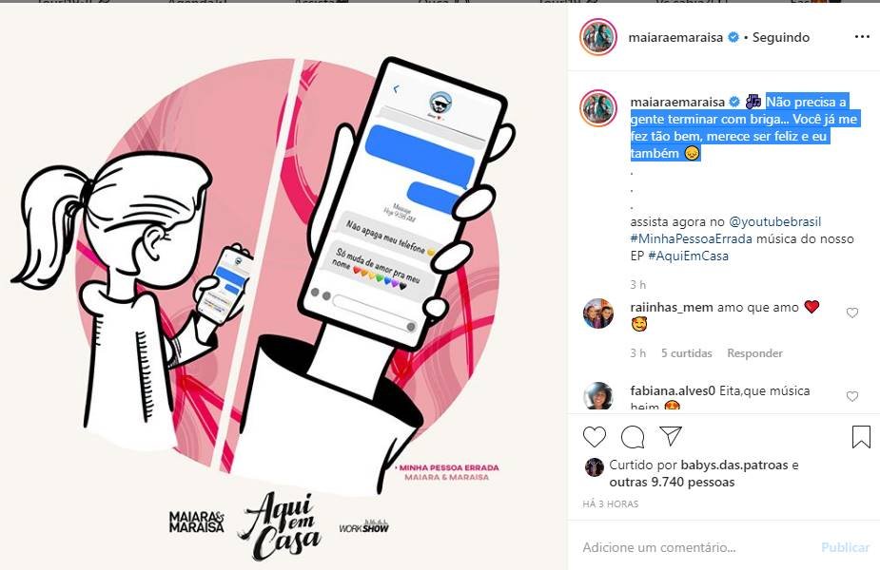This screenshot has height=570, width=880.
Task: View the outras 9.740 pessoas likes list
Action: point(672,482)
